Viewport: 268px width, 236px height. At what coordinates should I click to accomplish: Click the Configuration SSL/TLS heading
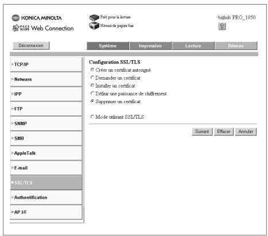click(115, 62)
